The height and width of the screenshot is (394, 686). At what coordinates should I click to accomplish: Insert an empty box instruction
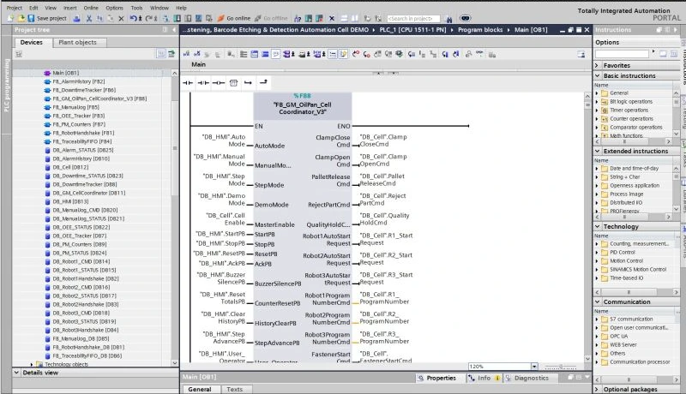coord(233,82)
